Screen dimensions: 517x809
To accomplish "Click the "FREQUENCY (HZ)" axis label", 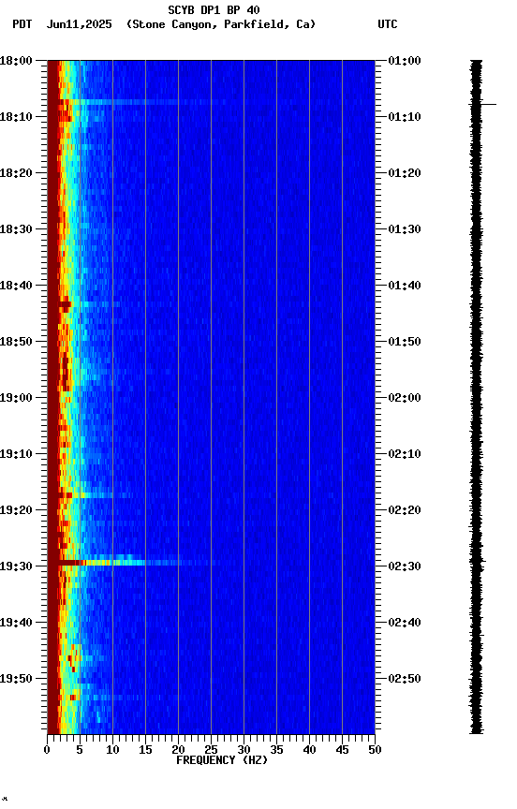I will pyautogui.click(x=222, y=760).
